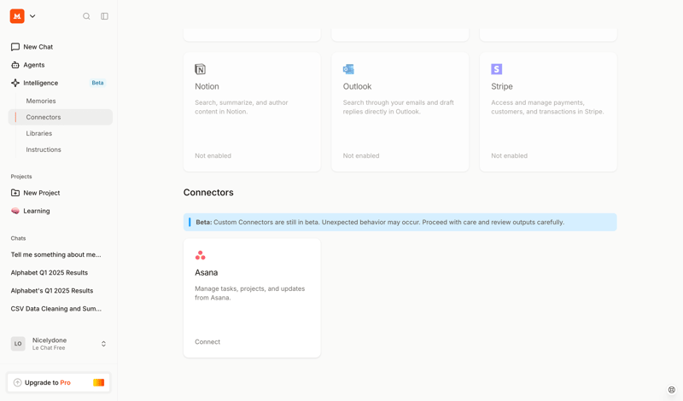Open the Learning project
The height and width of the screenshot is (401, 683).
[x=37, y=211]
